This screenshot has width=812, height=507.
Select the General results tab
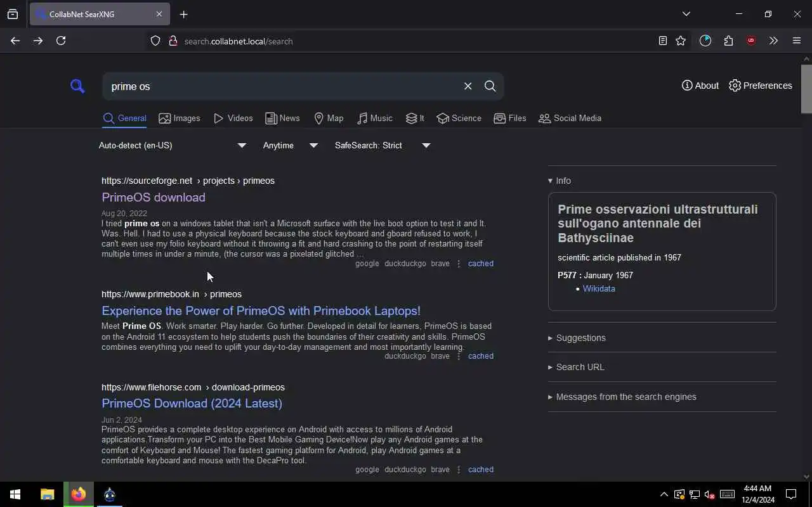click(x=125, y=119)
